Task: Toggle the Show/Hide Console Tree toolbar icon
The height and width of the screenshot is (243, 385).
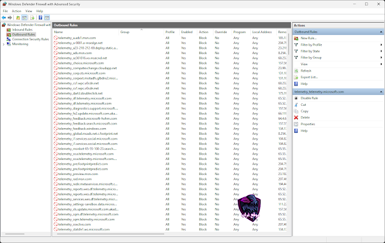Action: (x=24, y=17)
